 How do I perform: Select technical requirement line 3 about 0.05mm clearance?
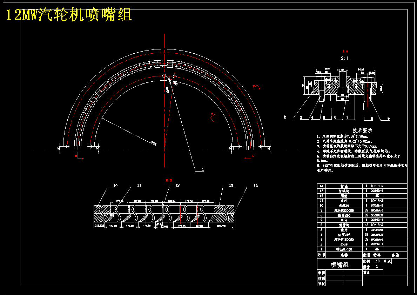tap(347, 146)
